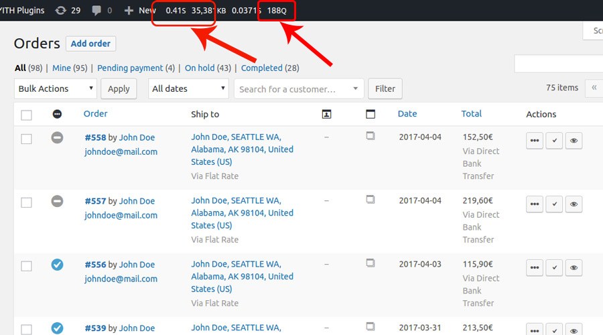This screenshot has height=335, width=603.
Task: Sort orders by Total column
Action: 472,114
